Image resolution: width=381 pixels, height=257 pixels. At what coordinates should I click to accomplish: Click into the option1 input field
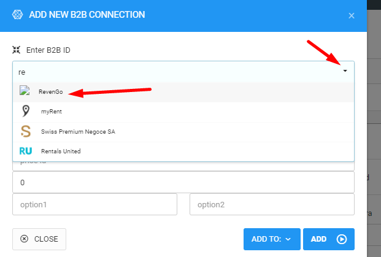pyautogui.click(x=94, y=204)
